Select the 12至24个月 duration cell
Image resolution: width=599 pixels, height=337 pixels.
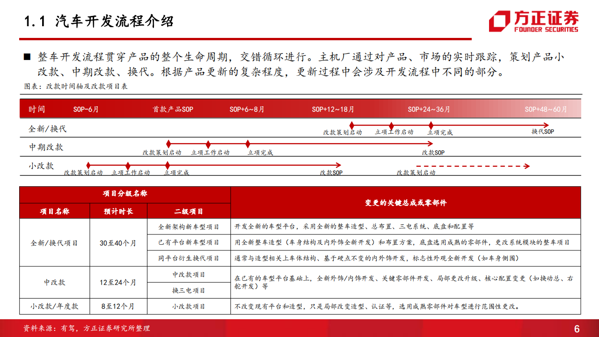point(118,283)
